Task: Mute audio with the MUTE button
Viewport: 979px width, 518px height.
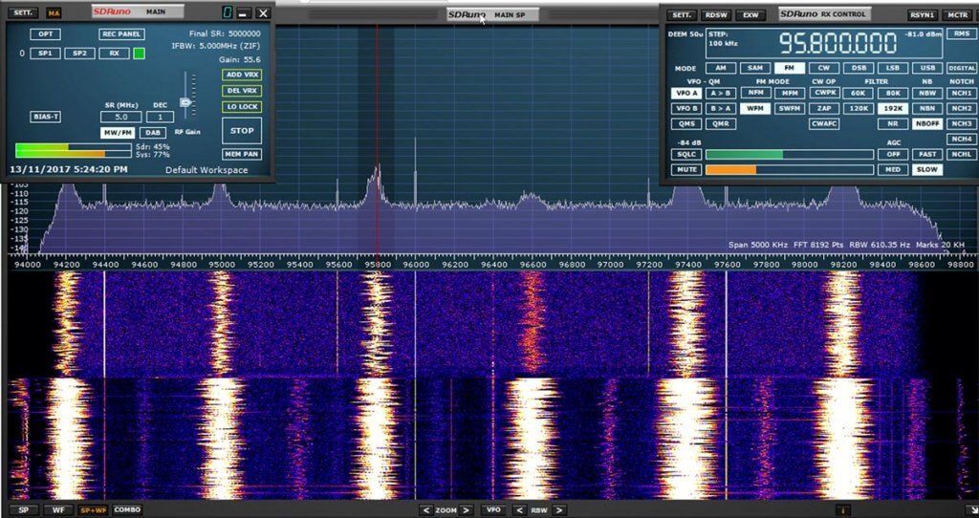Action: 686,170
